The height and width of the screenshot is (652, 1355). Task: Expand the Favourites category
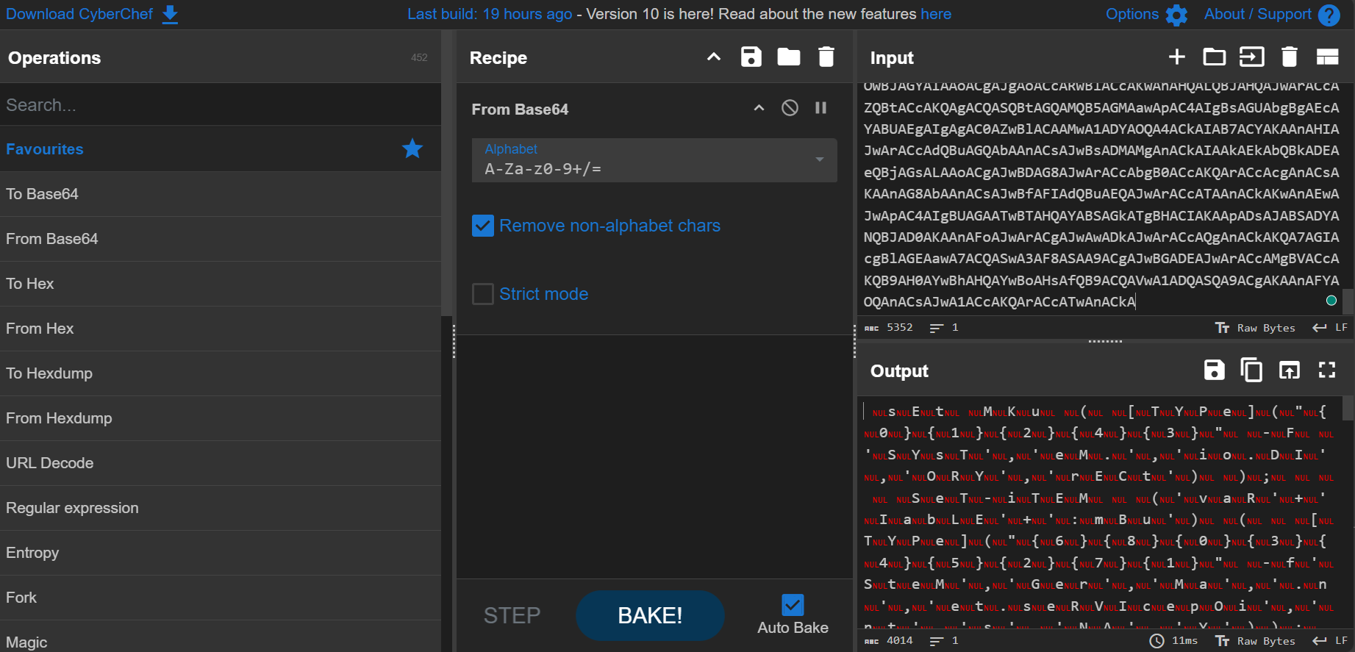[x=221, y=149]
